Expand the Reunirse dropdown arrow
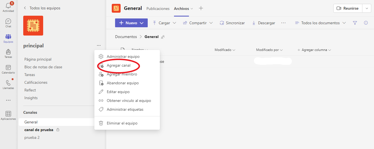374x149 pixels. (367, 9)
